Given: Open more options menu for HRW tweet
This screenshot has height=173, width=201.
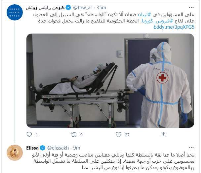Looking at the screenshot, I should tap(191, 8).
